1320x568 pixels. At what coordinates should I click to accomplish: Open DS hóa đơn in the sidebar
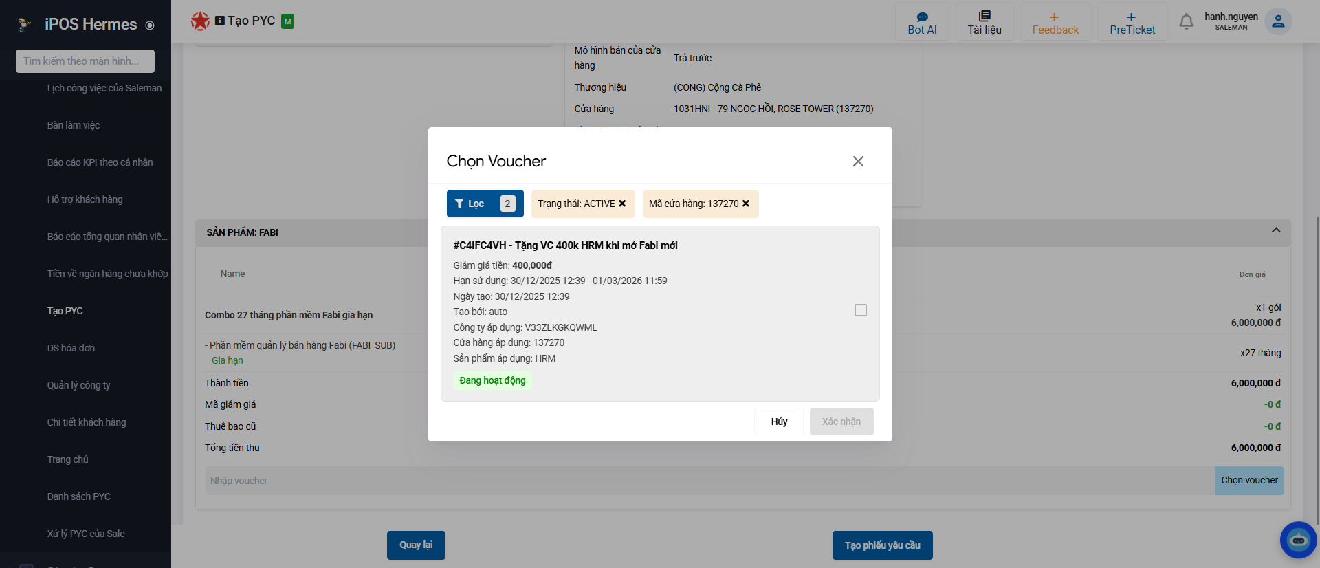click(x=71, y=348)
